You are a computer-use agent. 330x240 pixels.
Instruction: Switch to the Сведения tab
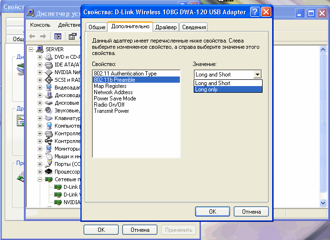[194, 27]
